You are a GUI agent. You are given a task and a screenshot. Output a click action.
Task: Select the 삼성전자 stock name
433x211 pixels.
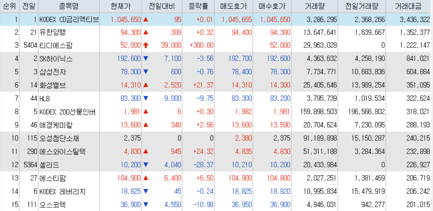[x=53, y=72]
